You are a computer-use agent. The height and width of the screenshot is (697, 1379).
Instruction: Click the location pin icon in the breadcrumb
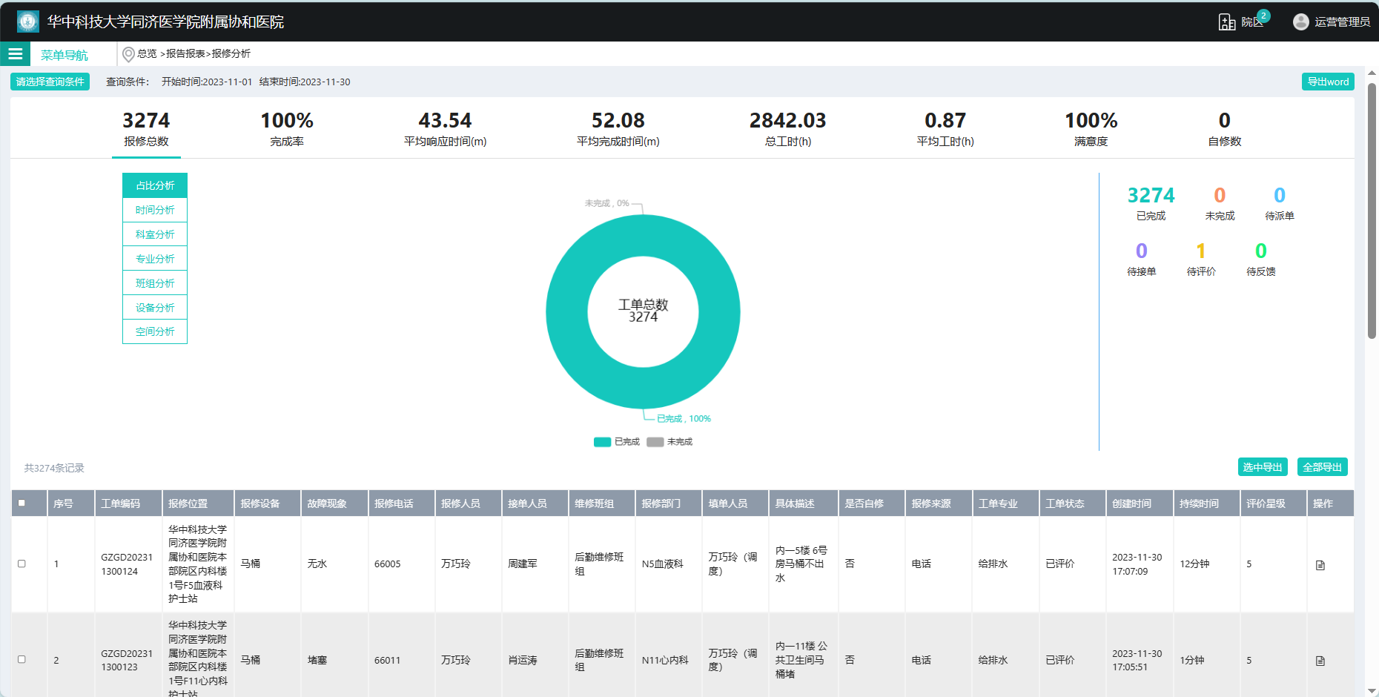tap(128, 53)
